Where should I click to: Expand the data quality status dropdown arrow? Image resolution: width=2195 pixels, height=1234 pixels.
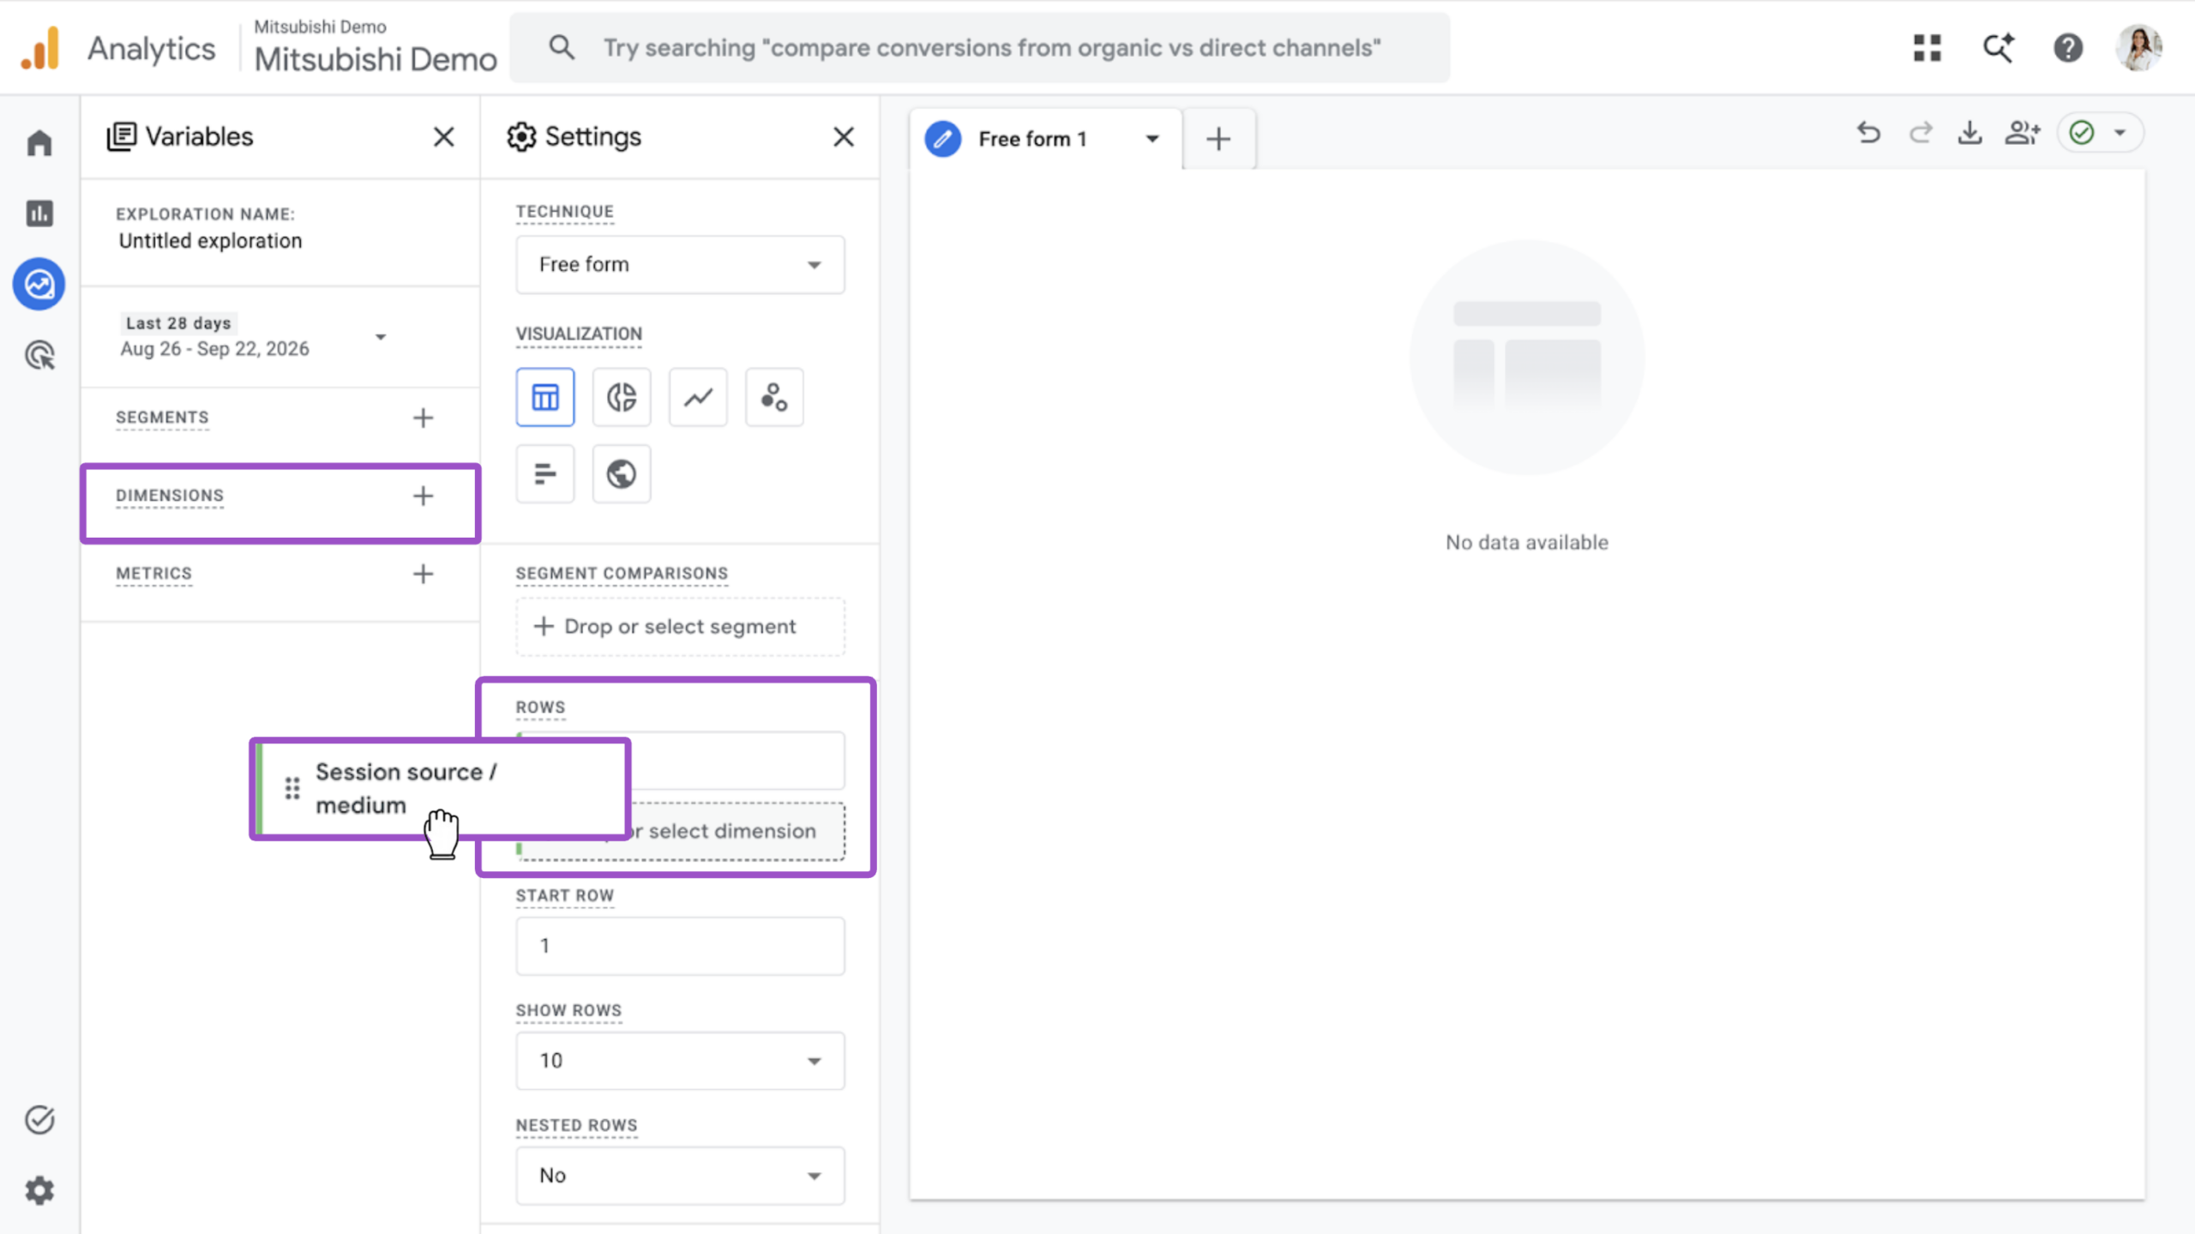pyautogui.click(x=2120, y=133)
